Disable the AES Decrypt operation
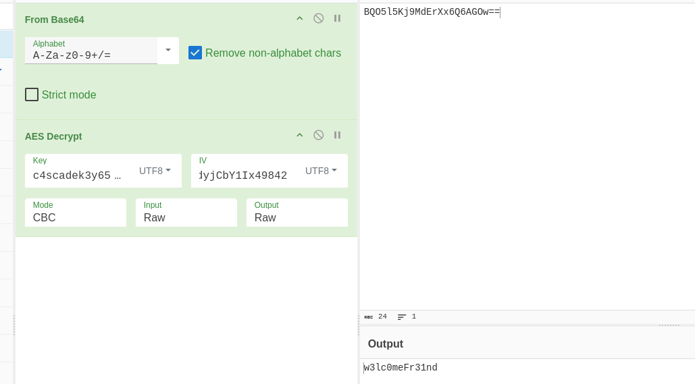 [x=318, y=135]
